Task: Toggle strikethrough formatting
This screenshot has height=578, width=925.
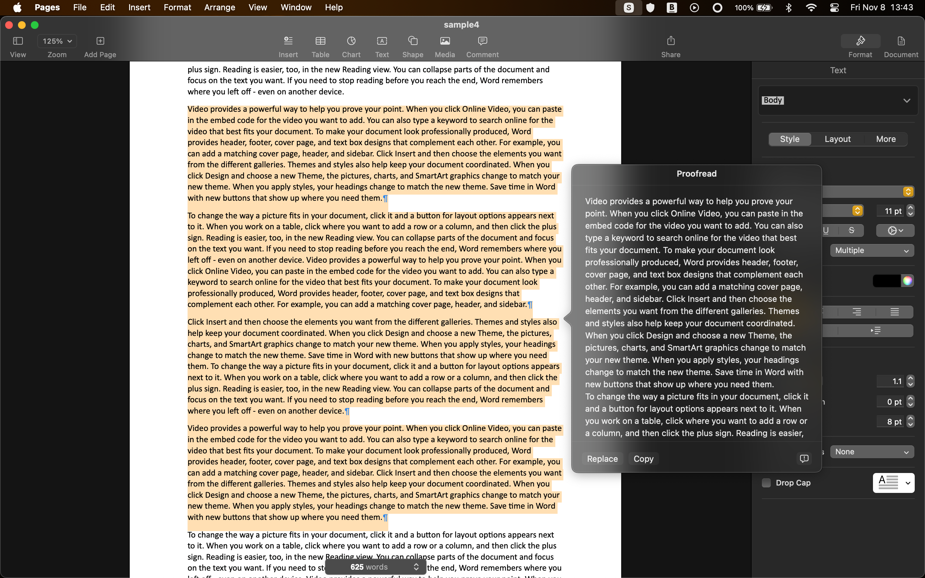Action: [x=851, y=230]
